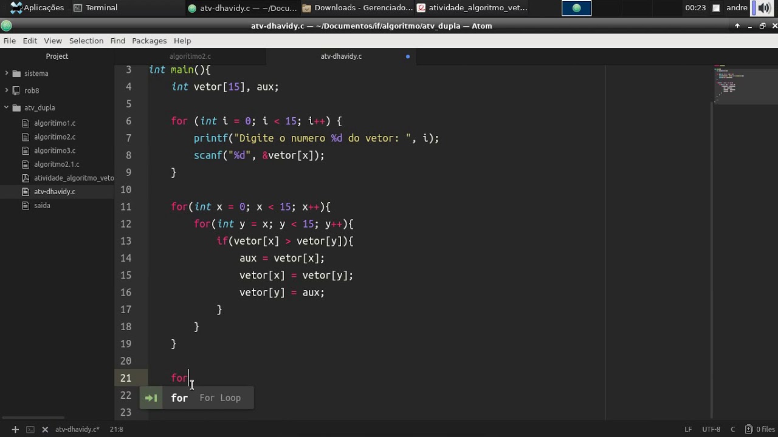
Task: Click PDF icon beside atividade_algoritmo_veto
Action: click(x=26, y=178)
